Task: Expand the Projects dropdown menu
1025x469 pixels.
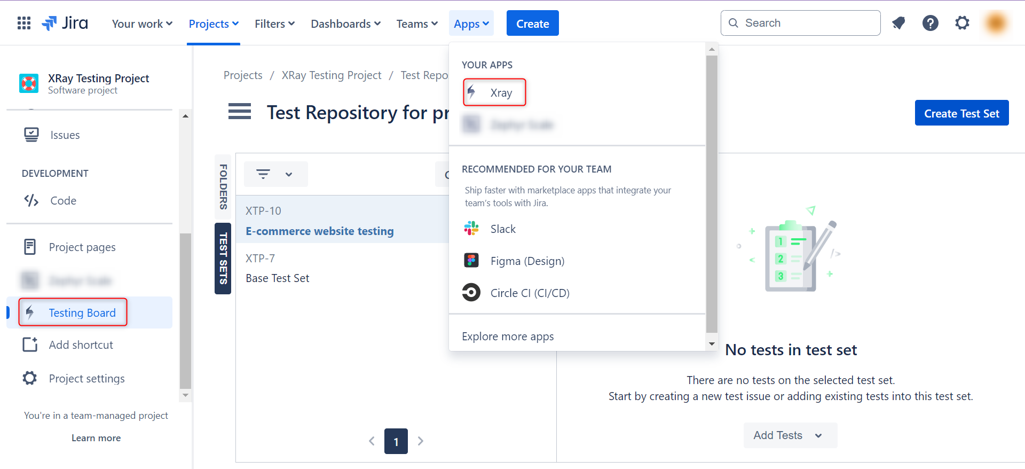Action: point(214,24)
